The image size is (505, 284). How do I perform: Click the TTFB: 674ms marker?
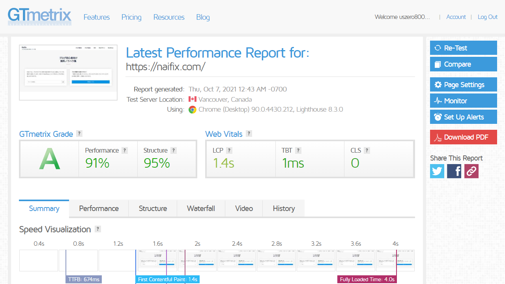84,279
